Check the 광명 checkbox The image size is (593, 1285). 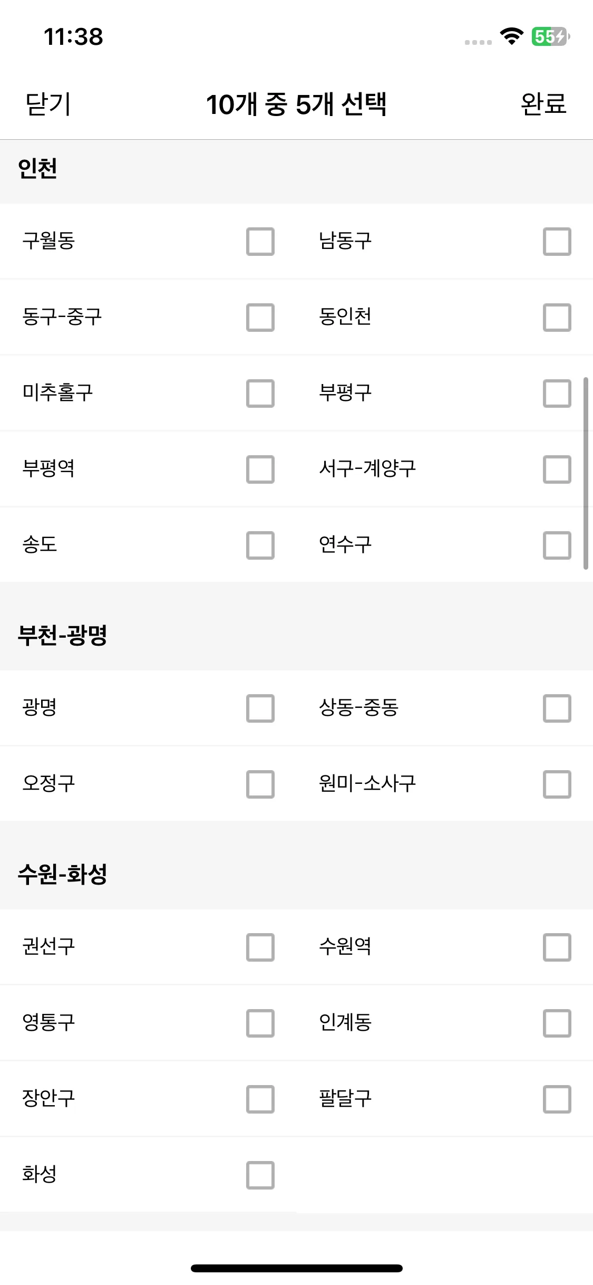click(260, 708)
